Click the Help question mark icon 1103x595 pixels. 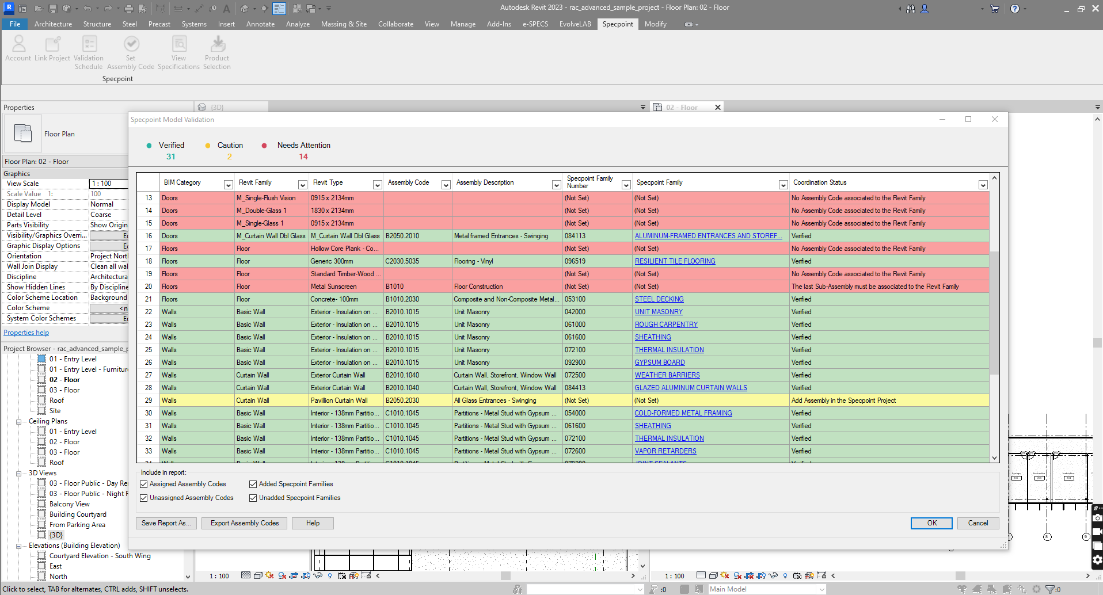1014,9
